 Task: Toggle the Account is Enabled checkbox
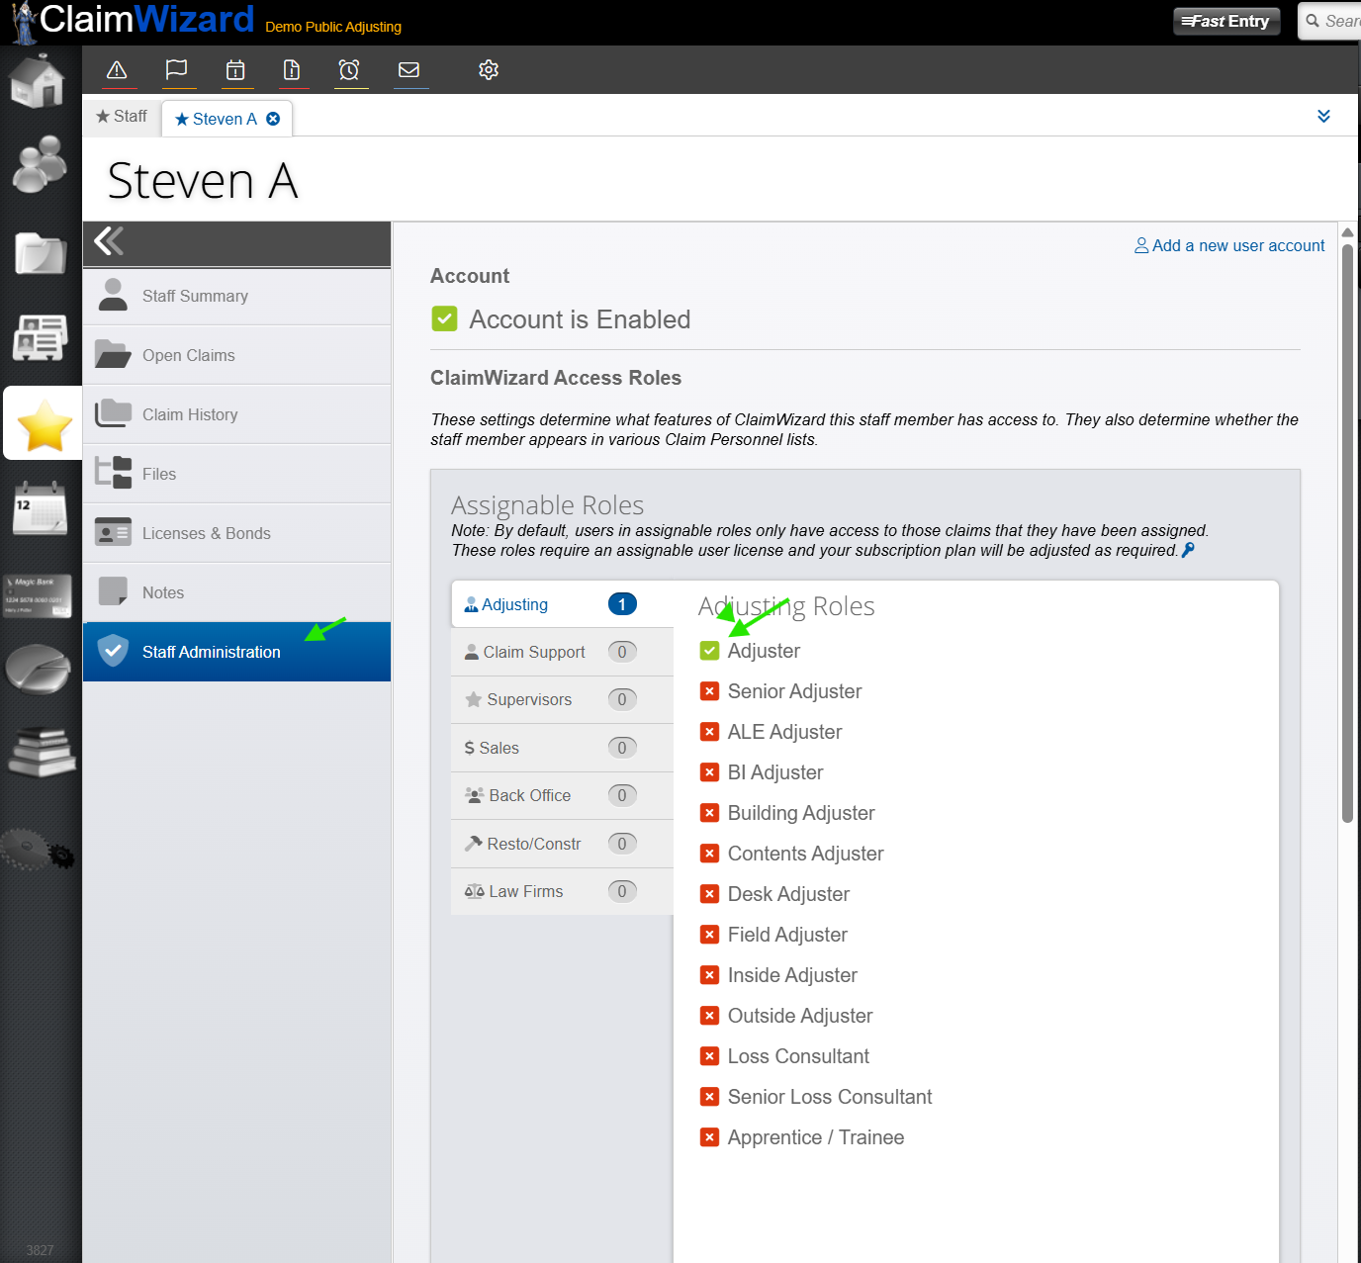[444, 318]
